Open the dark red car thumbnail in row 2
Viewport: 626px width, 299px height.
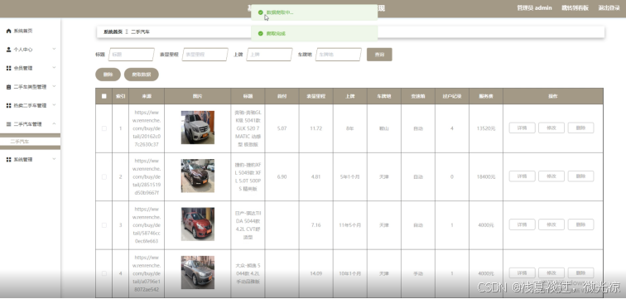tap(198, 176)
